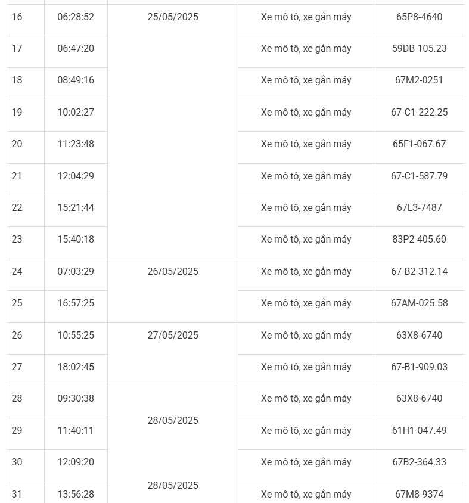Click the 27/05/2025 date cell
This screenshot has height=503, width=469.
click(x=173, y=336)
